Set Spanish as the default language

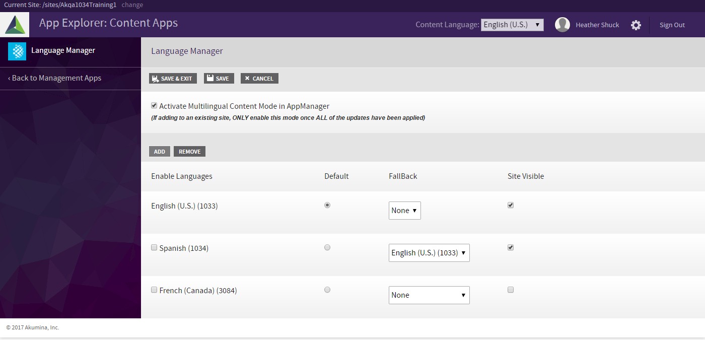[327, 247]
